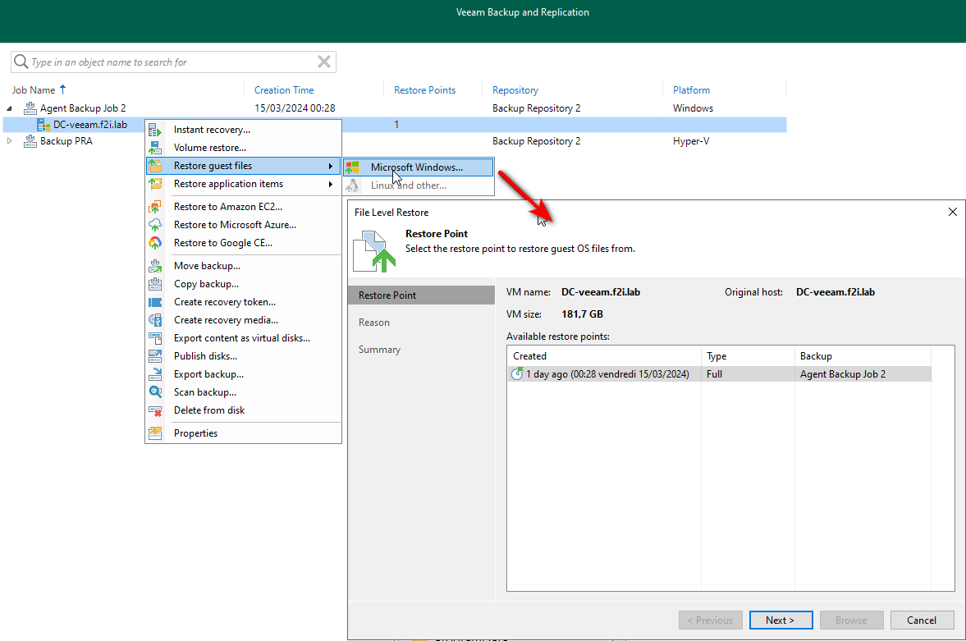The width and height of the screenshot is (966, 641).
Task: Click the Microsoft Windows logo icon in submenu
Action: (x=352, y=167)
